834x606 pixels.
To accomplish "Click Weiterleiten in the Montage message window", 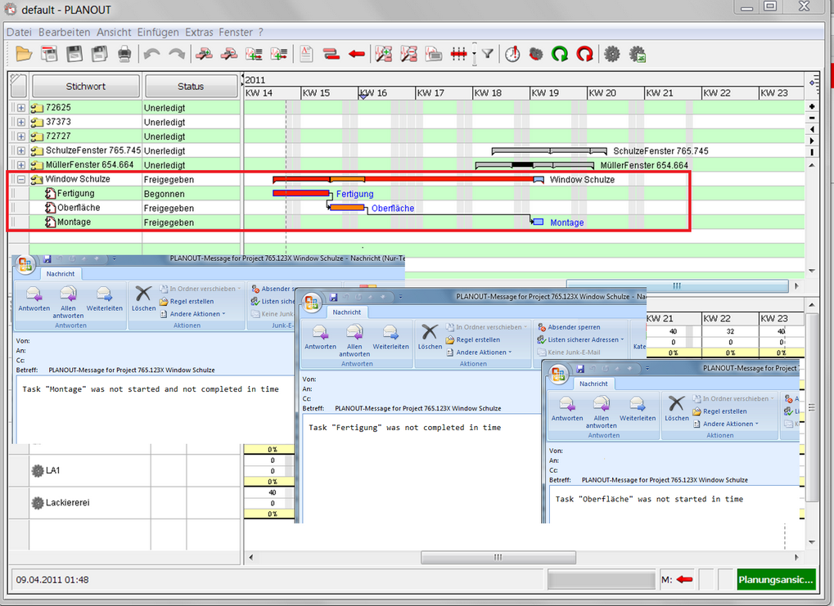I will click(x=104, y=299).
